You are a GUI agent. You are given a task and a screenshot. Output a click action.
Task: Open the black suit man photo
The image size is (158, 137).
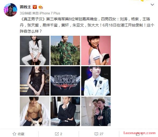point(65,111)
